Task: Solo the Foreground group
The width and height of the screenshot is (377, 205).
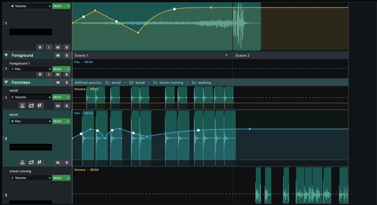Action: [x=66, y=56]
